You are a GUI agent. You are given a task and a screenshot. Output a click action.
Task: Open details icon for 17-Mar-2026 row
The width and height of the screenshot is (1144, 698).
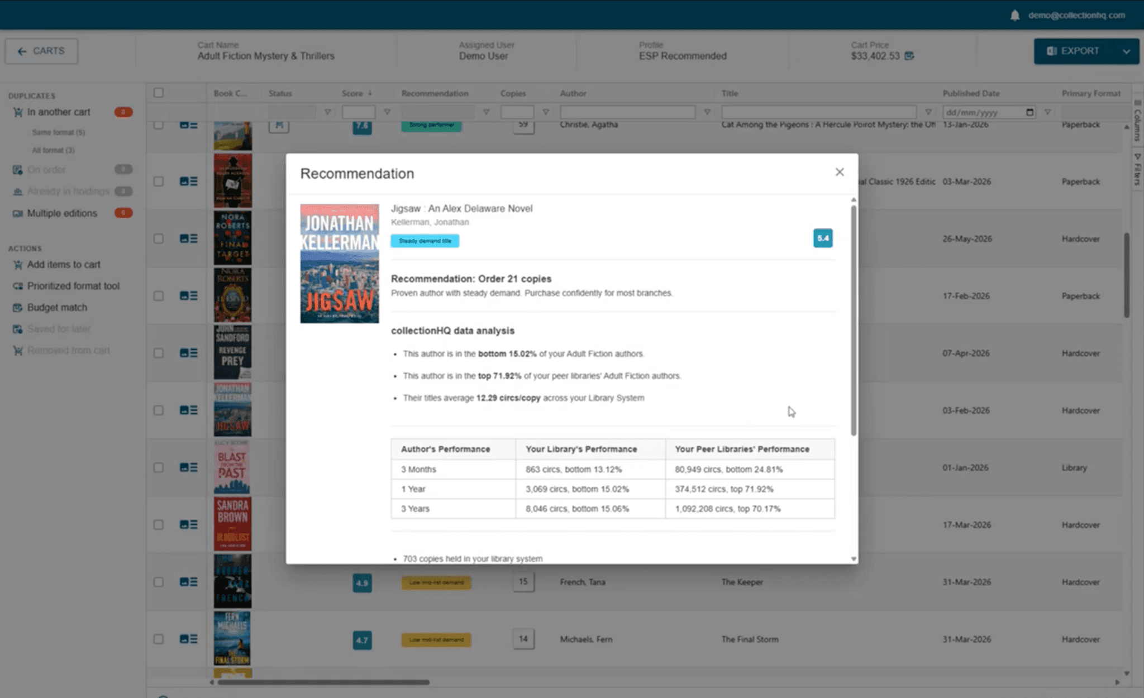(x=189, y=524)
